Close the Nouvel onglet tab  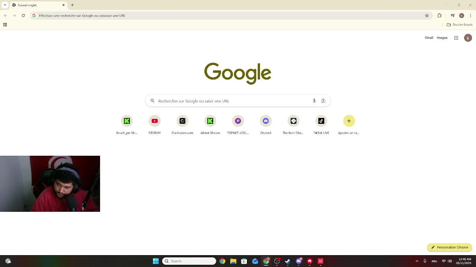coord(63,5)
